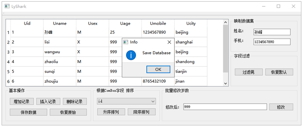Click the table vertical scrollbar thumb
Viewport: 303px width, 127px height.
pos(225,49)
